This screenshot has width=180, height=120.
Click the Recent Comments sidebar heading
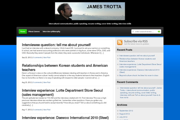tap(127, 82)
